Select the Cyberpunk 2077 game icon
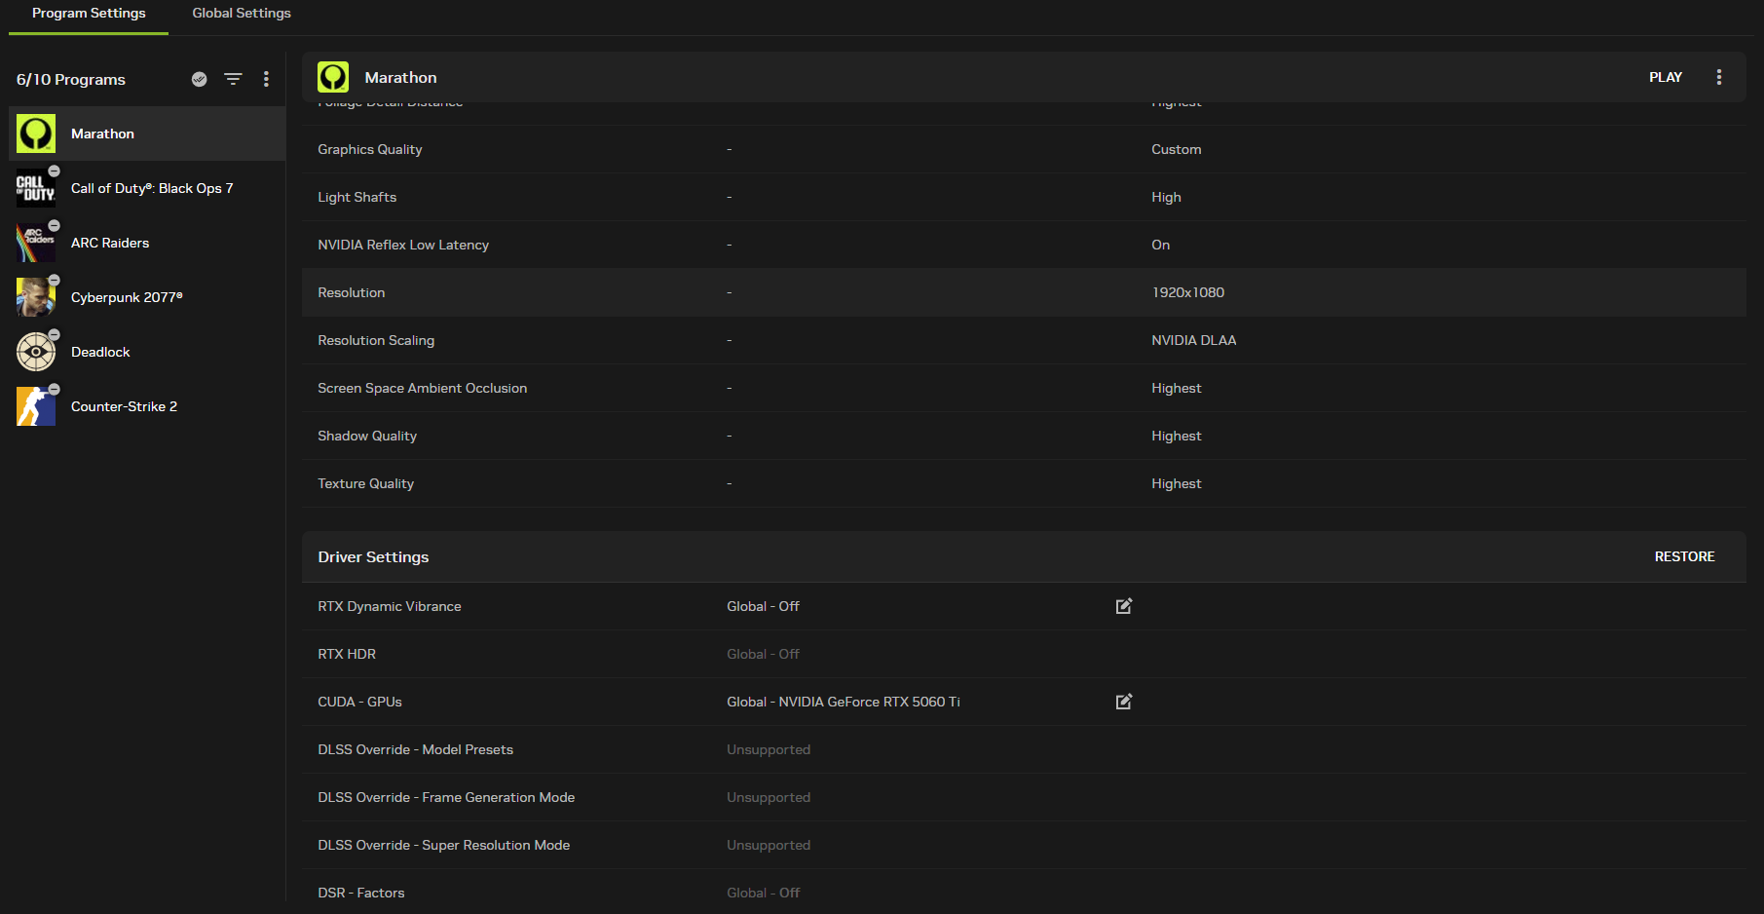 (x=36, y=297)
